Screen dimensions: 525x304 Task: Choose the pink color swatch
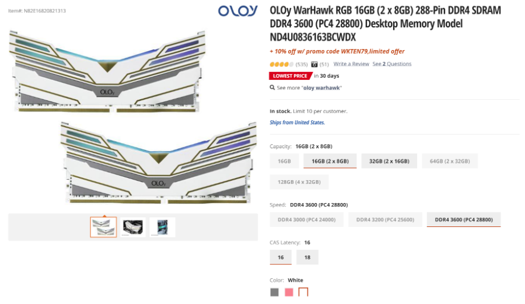click(x=289, y=292)
